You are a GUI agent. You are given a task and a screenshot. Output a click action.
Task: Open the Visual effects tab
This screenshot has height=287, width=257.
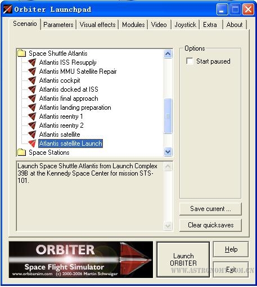(x=97, y=25)
